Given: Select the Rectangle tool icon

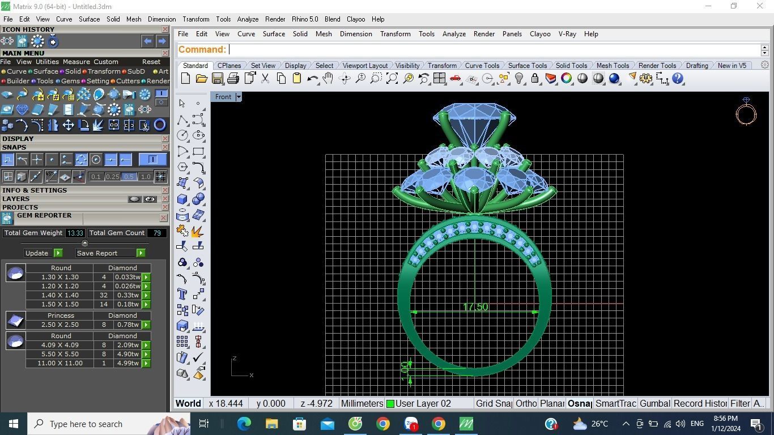Looking at the screenshot, I should pos(198,151).
